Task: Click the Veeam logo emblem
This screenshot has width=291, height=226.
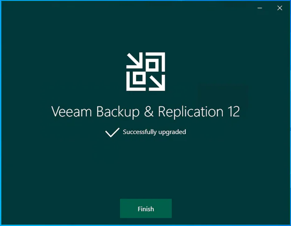Action: tap(145, 72)
